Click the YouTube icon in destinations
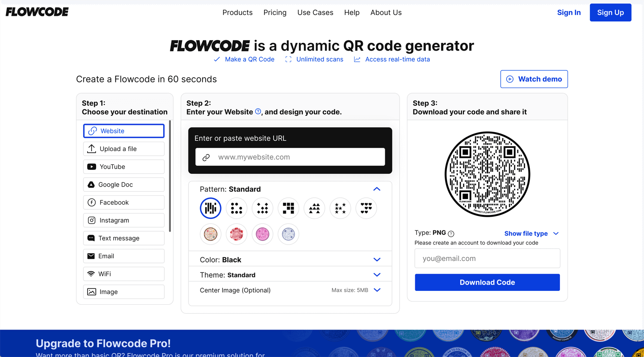Viewport: 644px width, 357px height. pyautogui.click(x=91, y=167)
